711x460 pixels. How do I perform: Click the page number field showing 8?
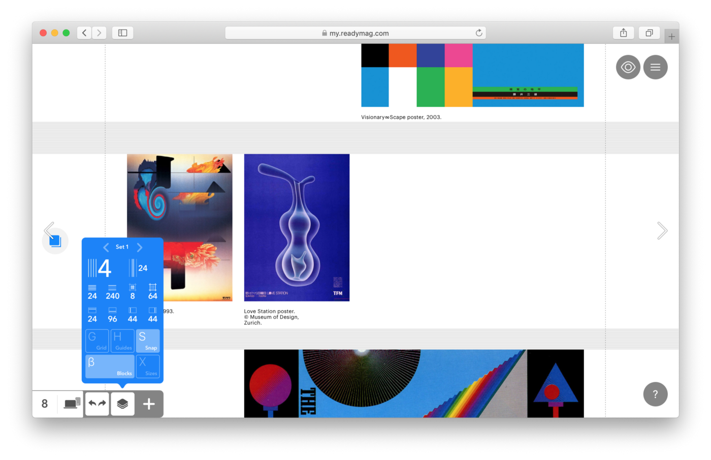pos(44,404)
